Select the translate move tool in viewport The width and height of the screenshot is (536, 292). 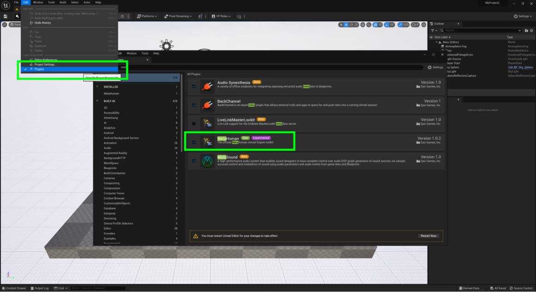coord(346,24)
